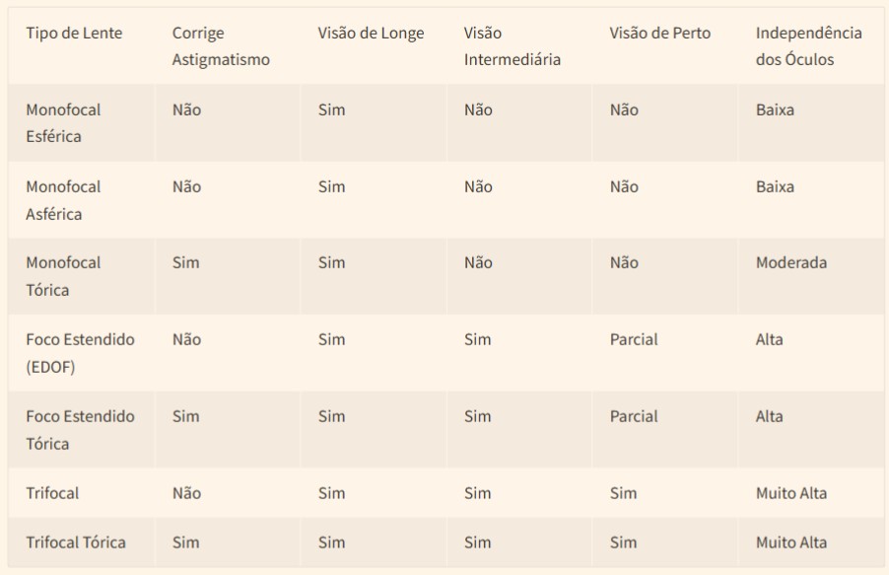This screenshot has width=889, height=575.
Task: Click the 'Foco Estendido (EDOF)' cell
Action: pos(80,353)
